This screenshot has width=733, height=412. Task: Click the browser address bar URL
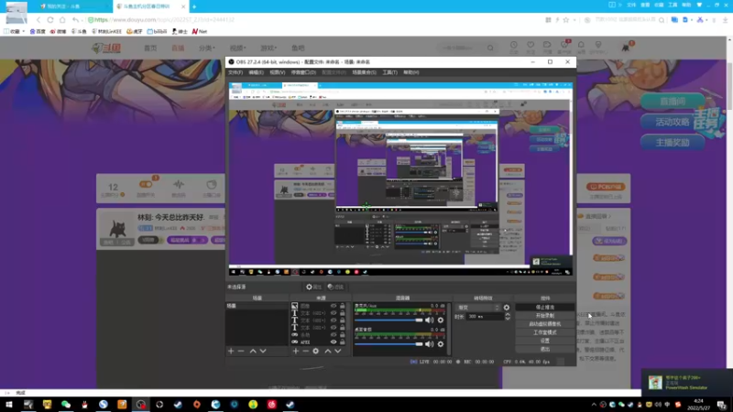(164, 20)
